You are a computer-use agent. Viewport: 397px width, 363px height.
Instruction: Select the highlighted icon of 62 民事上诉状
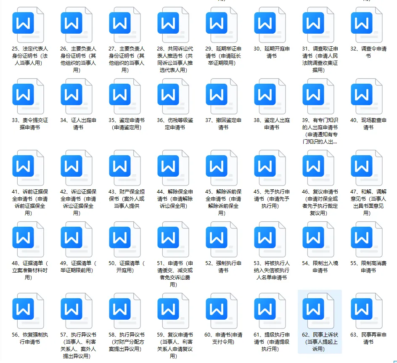pos(318,310)
